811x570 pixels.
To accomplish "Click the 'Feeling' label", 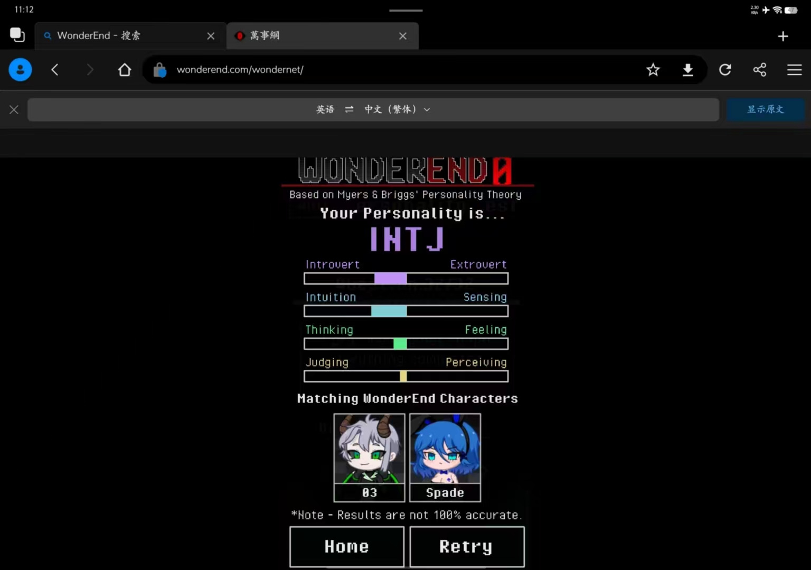I will (x=486, y=330).
